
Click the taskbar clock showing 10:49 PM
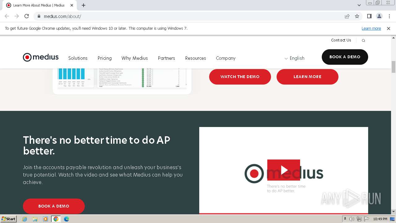click(380, 219)
